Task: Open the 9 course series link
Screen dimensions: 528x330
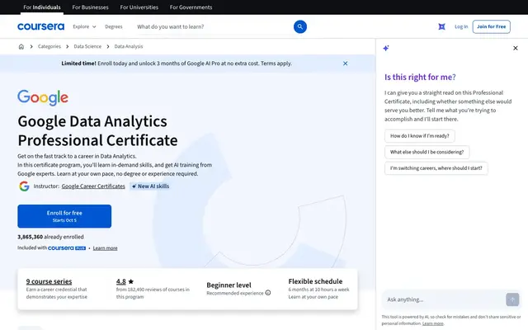Action: pos(49,281)
